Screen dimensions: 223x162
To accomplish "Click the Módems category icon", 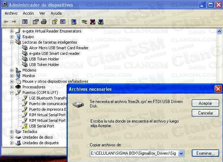I will click(18, 70).
